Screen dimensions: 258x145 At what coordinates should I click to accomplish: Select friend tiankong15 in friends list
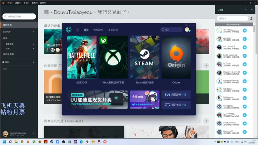click(234, 132)
